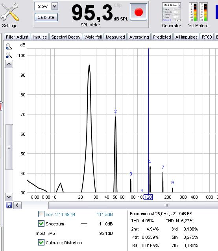Click the harmonic 9 marker label
This screenshot has width=218, height=251.
point(172,183)
